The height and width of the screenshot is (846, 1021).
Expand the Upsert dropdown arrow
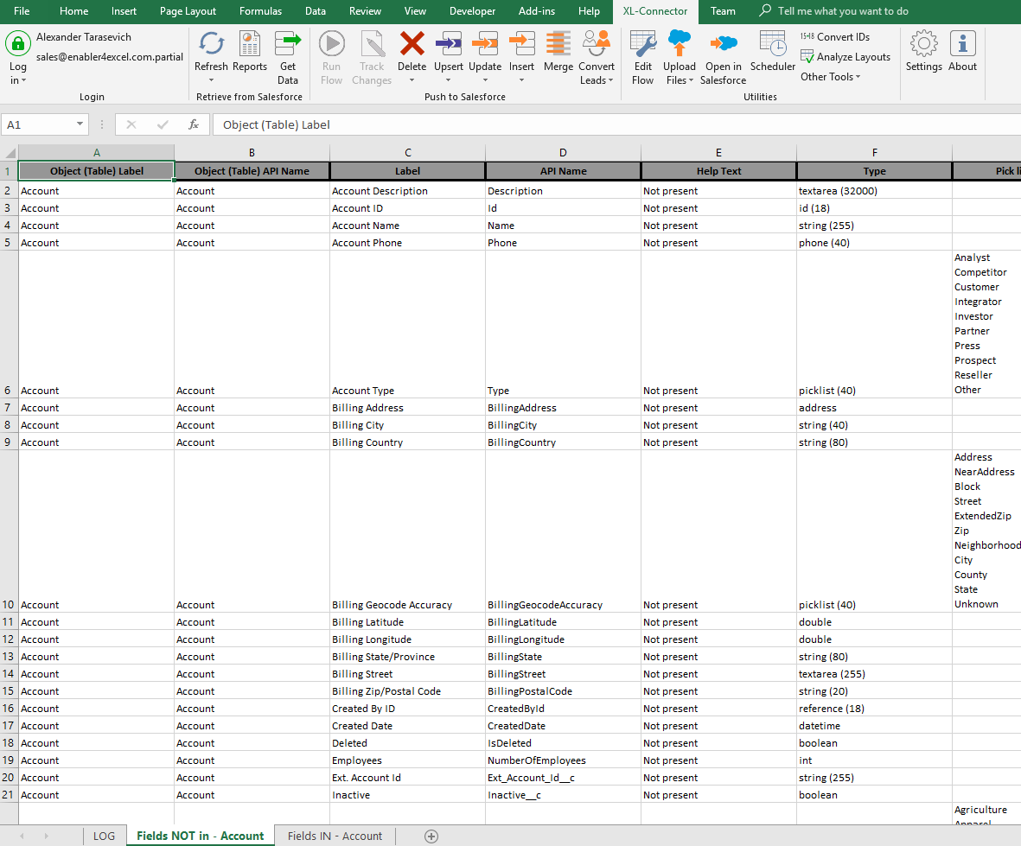tap(448, 80)
